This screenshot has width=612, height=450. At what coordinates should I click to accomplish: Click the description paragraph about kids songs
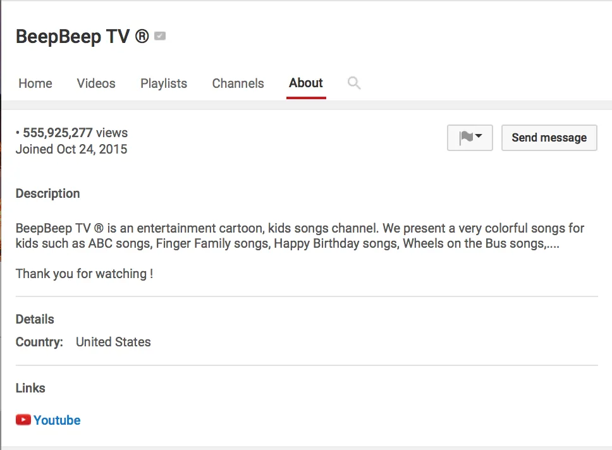coord(300,236)
